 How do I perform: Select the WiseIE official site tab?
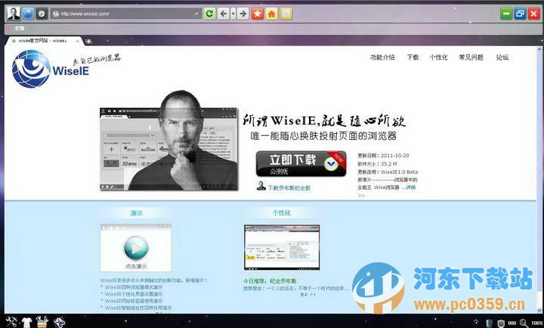(43, 41)
